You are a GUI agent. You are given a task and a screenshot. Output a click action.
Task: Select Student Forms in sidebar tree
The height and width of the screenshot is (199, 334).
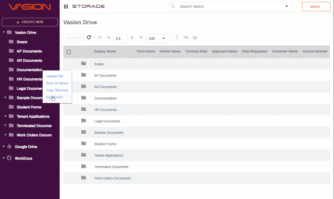click(29, 107)
